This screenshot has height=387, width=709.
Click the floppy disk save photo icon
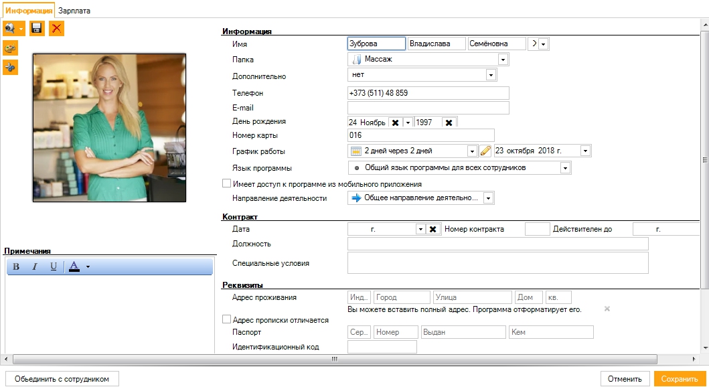click(37, 28)
